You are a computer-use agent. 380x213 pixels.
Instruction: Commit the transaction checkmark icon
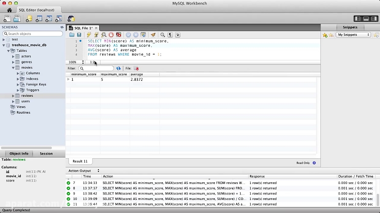(128, 35)
